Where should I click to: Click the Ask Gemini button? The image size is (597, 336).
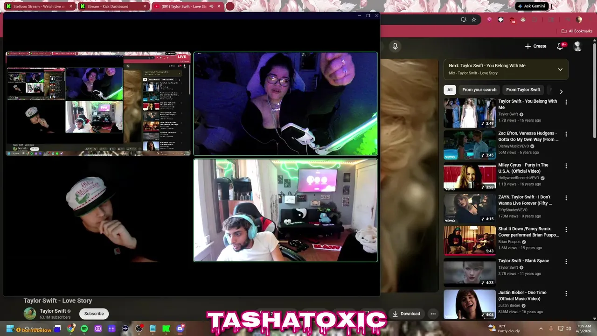click(531, 6)
